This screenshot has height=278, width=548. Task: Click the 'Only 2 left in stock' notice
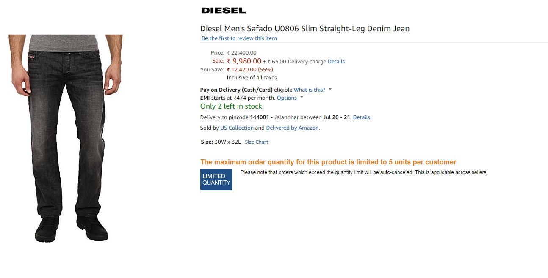point(232,106)
